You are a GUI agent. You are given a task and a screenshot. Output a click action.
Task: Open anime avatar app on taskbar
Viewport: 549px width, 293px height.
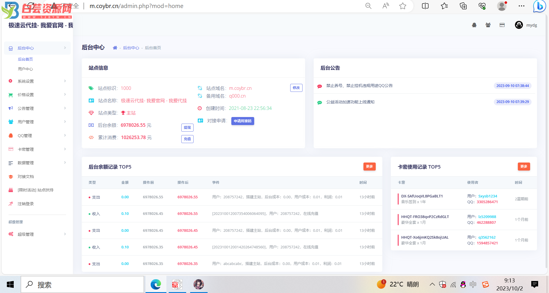199,284
